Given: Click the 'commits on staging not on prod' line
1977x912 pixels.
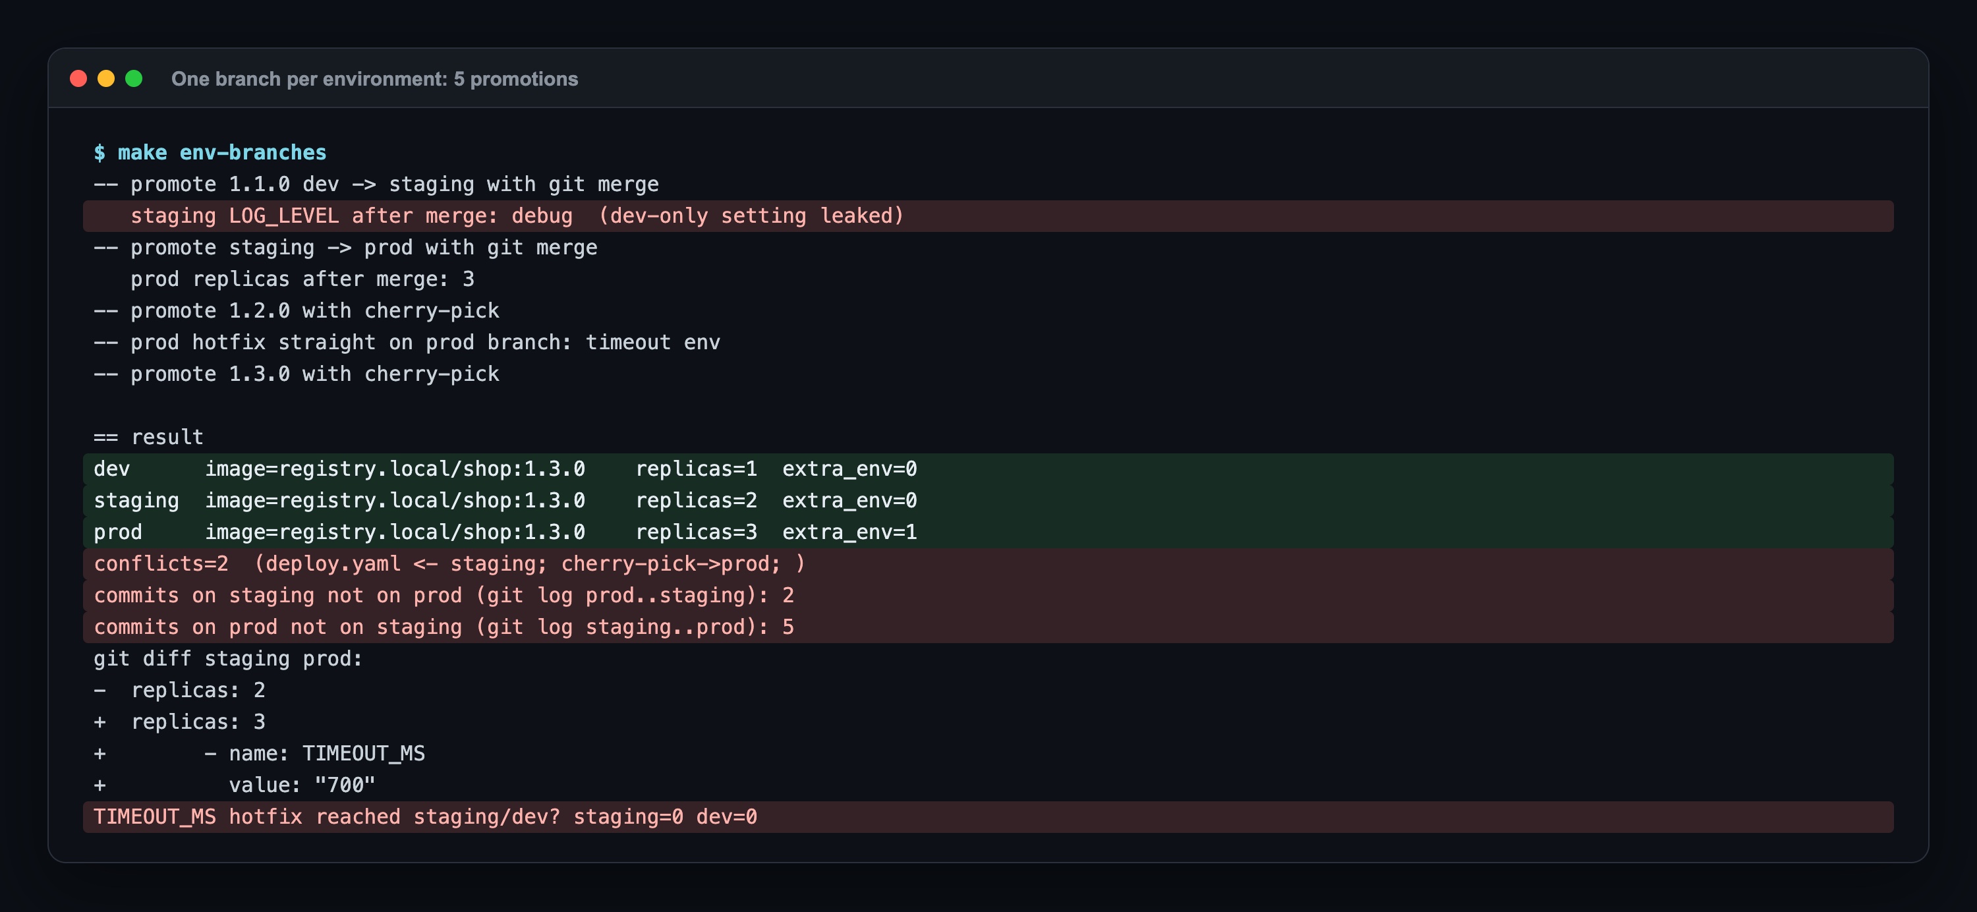Looking at the screenshot, I should (988, 596).
